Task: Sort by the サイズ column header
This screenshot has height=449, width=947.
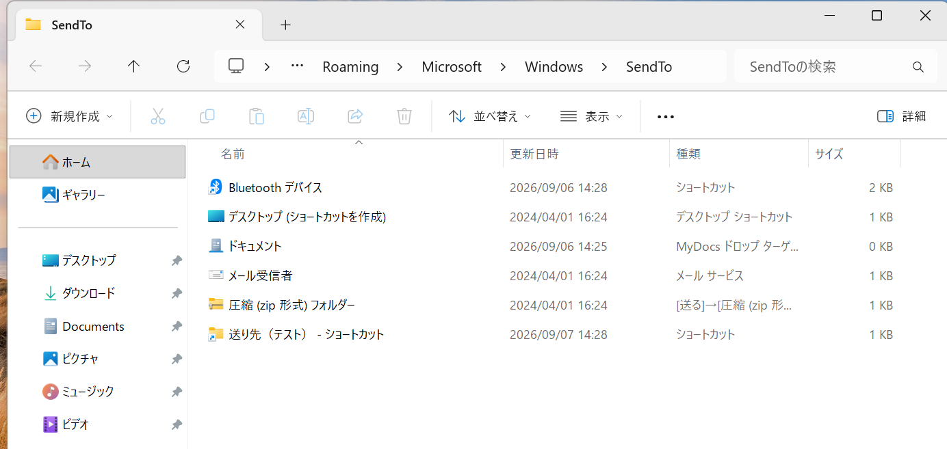Action: pos(829,154)
